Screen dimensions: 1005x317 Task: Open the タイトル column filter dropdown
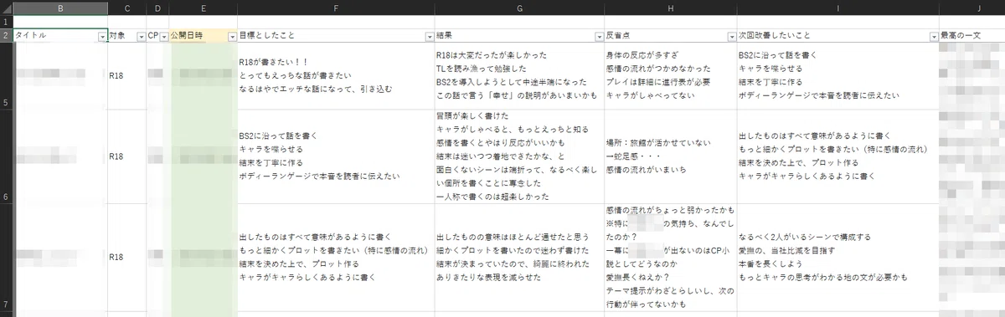[102, 36]
